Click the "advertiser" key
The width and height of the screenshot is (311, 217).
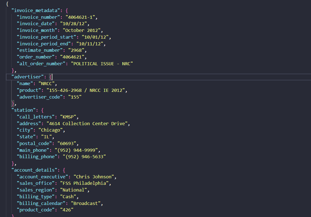28,77
